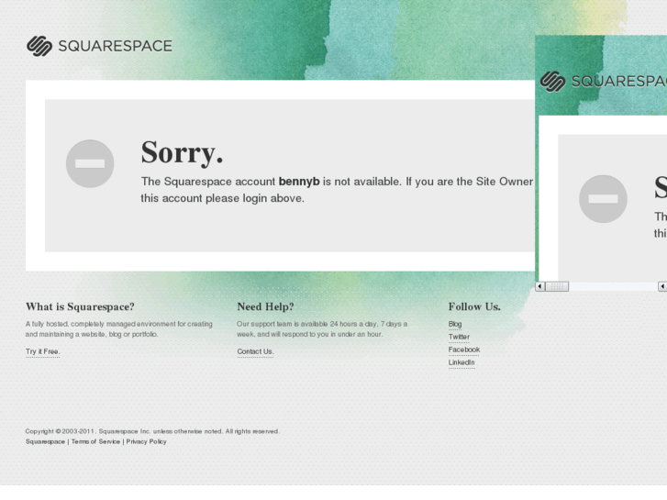Click the Squarespace footer link
The height and width of the screenshot is (500, 667).
(45, 441)
